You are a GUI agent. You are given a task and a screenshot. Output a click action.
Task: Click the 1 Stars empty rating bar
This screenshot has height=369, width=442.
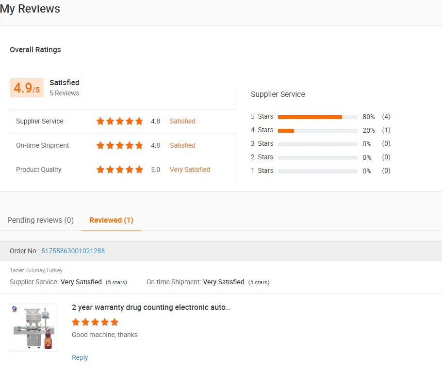[317, 171]
